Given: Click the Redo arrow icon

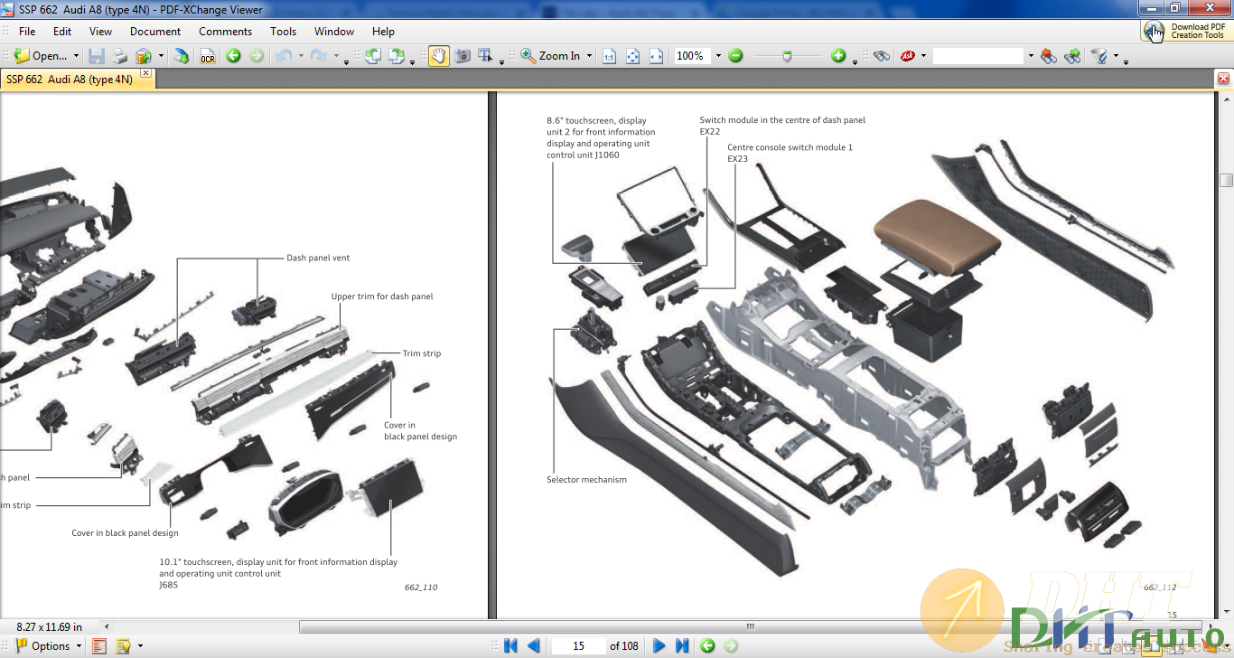Looking at the screenshot, I should [319, 56].
